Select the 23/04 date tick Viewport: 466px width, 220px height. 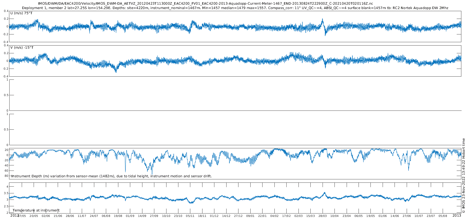coord(347,216)
